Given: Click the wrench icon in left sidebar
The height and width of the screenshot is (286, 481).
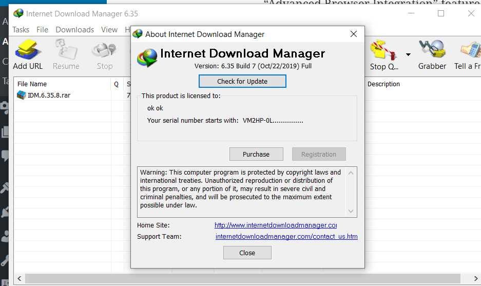Looking at the screenshot, I should click(4, 260).
